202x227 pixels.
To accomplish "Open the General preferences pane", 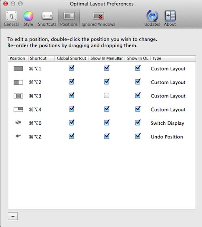I will (x=11, y=19).
